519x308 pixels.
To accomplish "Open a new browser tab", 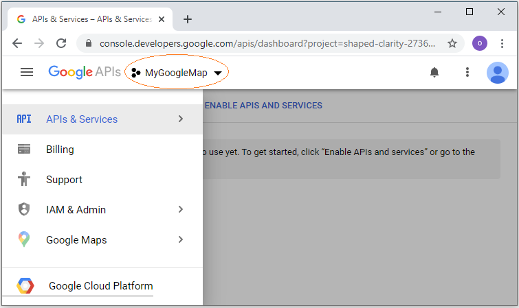I will pos(188,19).
